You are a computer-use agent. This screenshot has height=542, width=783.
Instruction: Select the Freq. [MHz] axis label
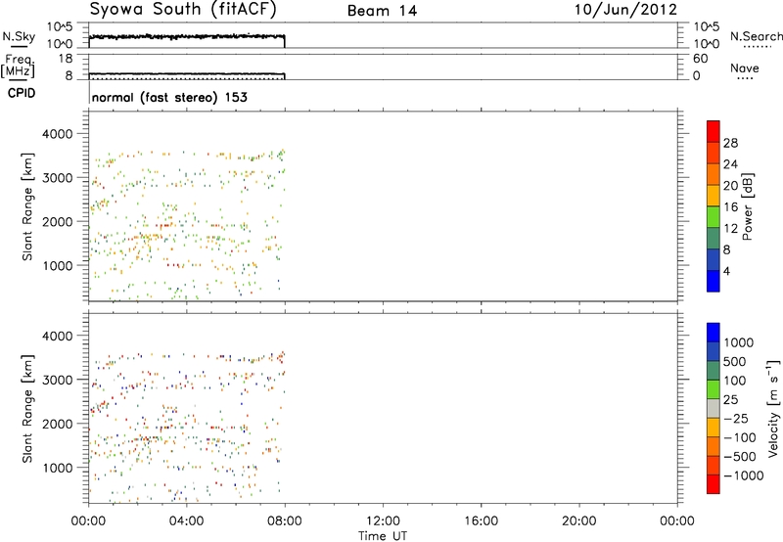pyautogui.click(x=20, y=67)
